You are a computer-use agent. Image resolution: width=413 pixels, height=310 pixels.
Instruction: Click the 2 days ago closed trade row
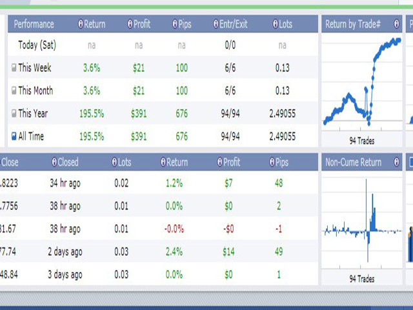click(x=65, y=252)
